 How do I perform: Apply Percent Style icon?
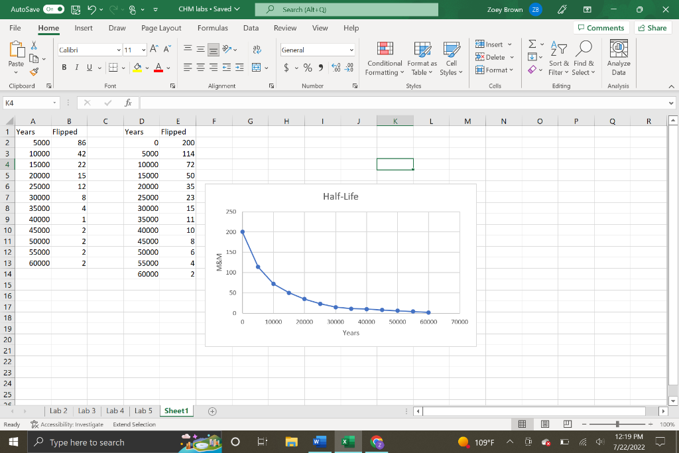point(308,68)
